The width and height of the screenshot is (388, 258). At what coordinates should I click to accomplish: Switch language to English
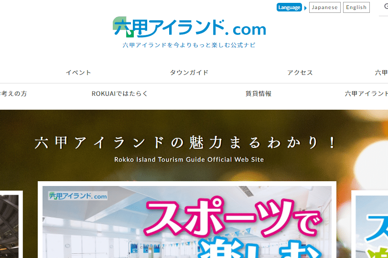pos(356,8)
